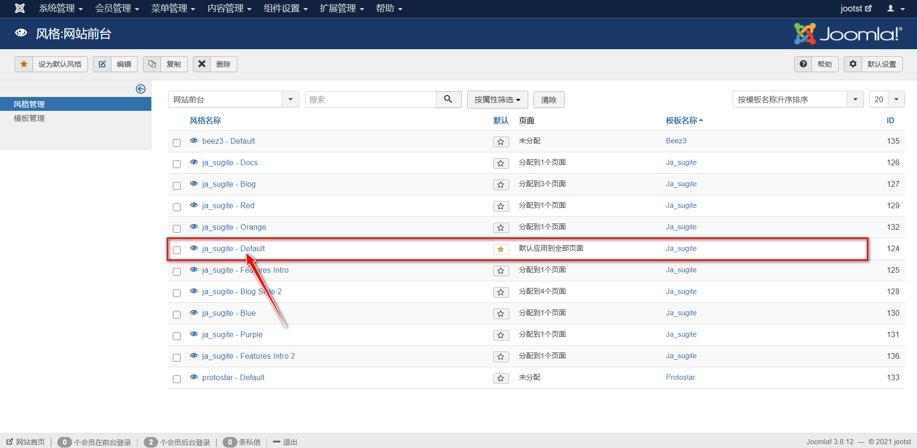Click the gear icon on 默认设置 button
Image resolution: width=917 pixels, height=448 pixels.
point(853,64)
